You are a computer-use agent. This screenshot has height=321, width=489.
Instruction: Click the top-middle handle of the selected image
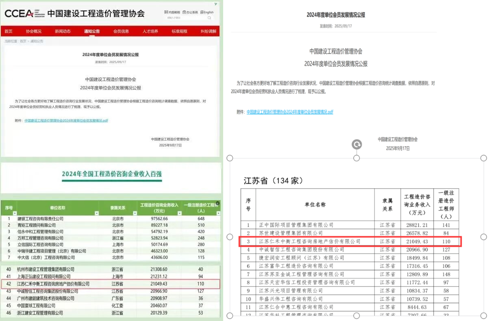click(x=356, y=158)
